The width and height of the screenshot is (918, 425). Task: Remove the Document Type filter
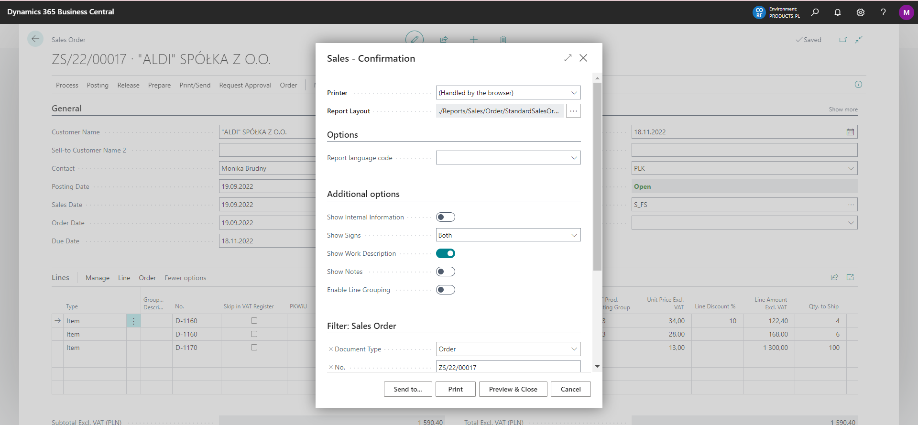coord(330,349)
